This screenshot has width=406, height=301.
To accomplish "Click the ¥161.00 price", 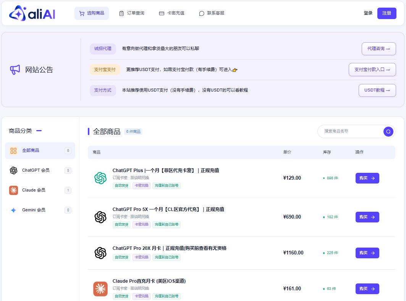I will [292, 288].
